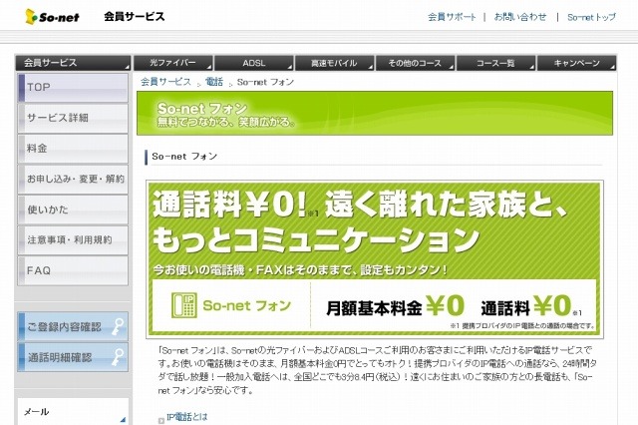Select サービス詳細 in the sidebar
This screenshot has height=425, width=638.
coord(73,118)
